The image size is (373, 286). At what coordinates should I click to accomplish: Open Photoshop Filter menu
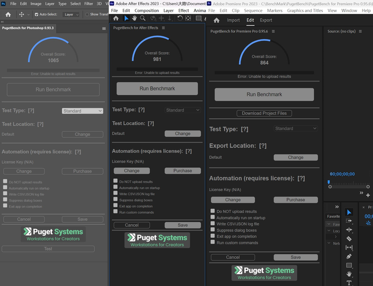point(89,4)
